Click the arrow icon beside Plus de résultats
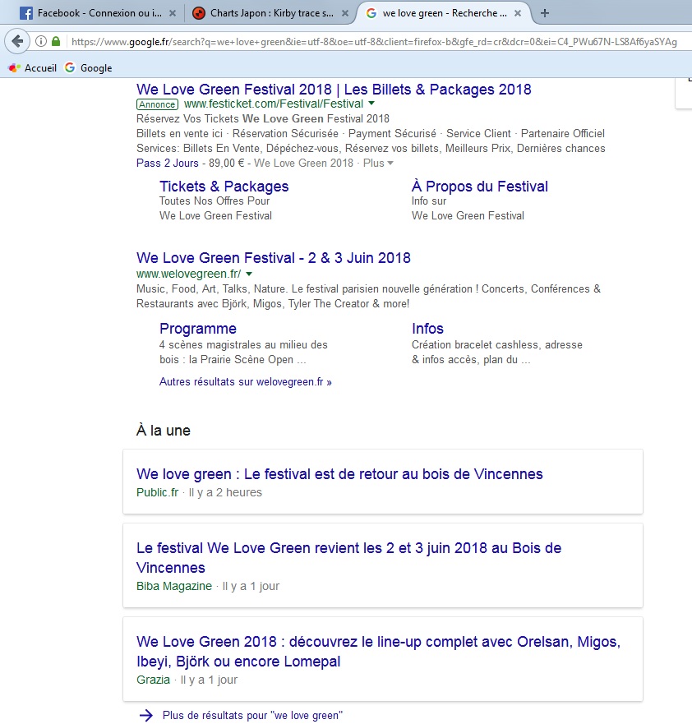 coord(146,715)
